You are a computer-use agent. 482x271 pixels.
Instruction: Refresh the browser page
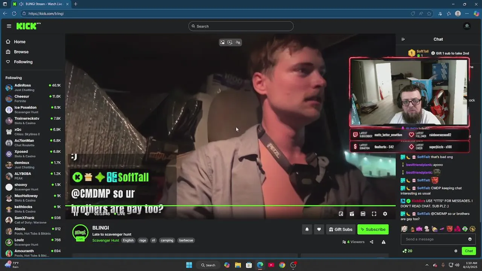tap(14, 14)
